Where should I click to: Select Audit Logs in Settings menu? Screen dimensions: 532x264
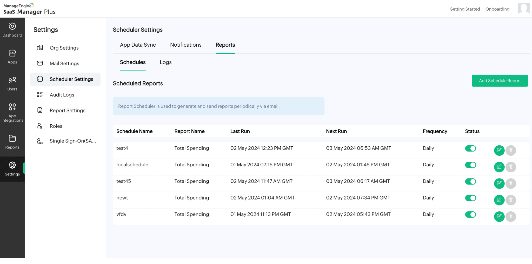pos(62,95)
